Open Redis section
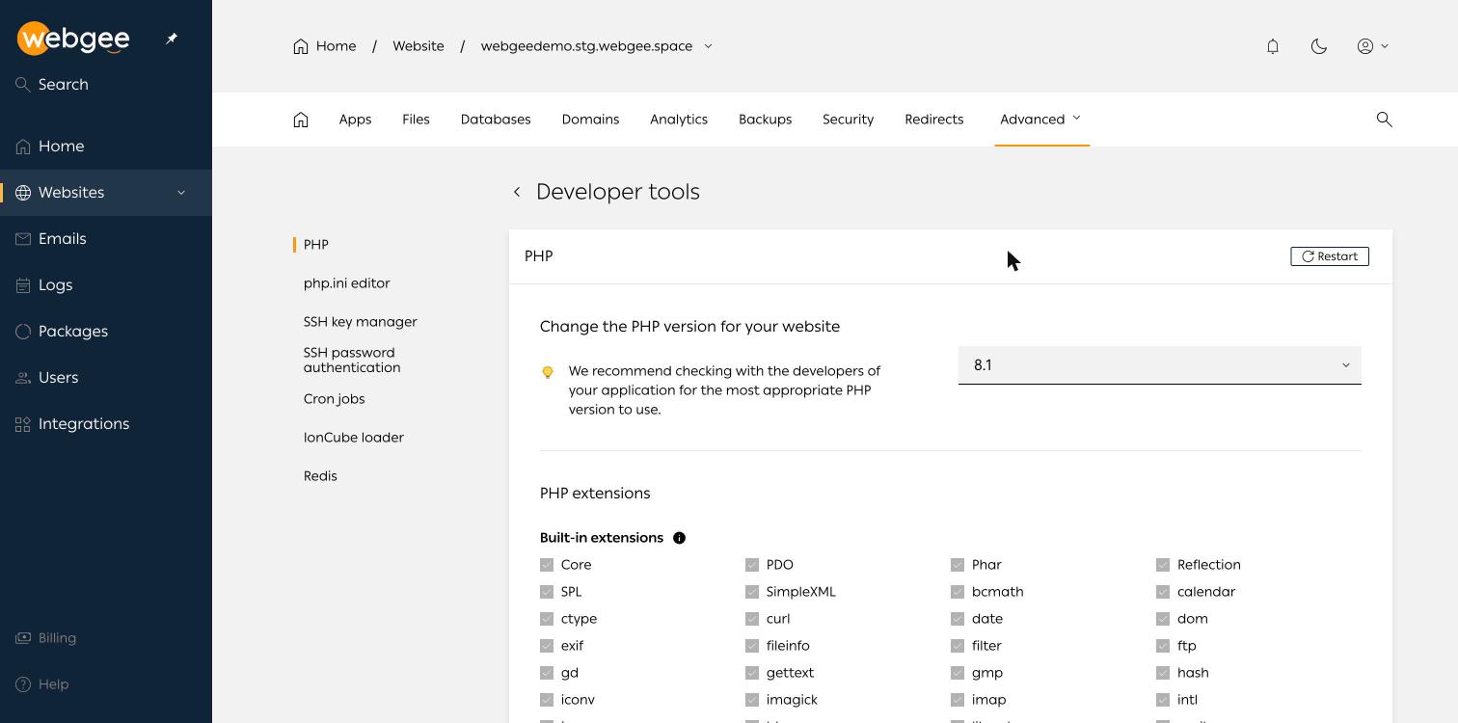This screenshot has height=723, width=1458. [x=320, y=476]
